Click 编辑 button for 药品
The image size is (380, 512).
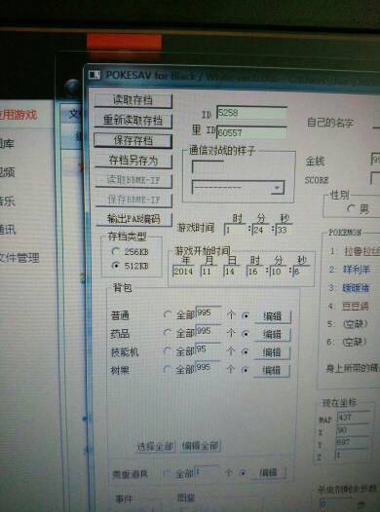(272, 335)
